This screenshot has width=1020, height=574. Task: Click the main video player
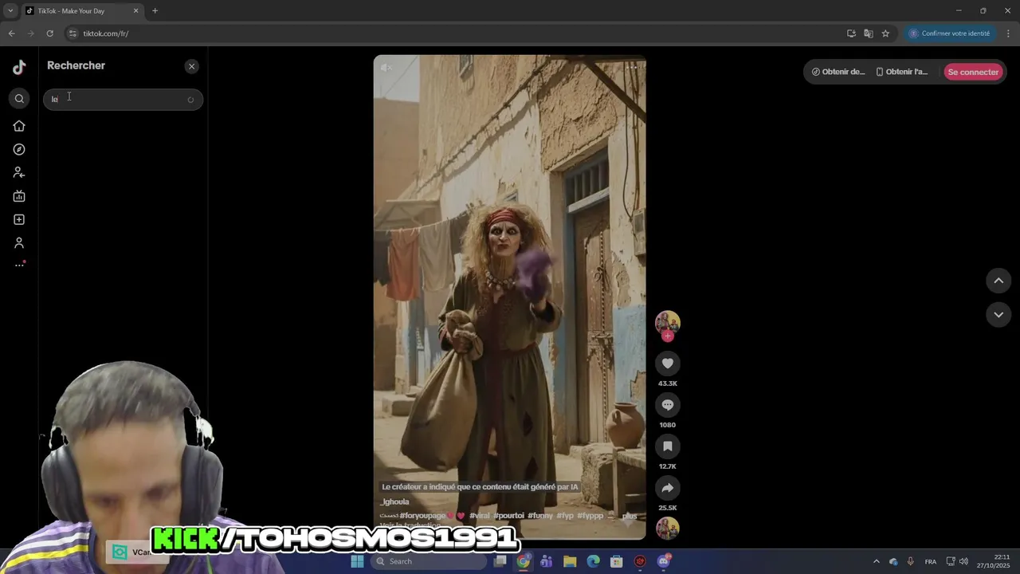(x=510, y=297)
